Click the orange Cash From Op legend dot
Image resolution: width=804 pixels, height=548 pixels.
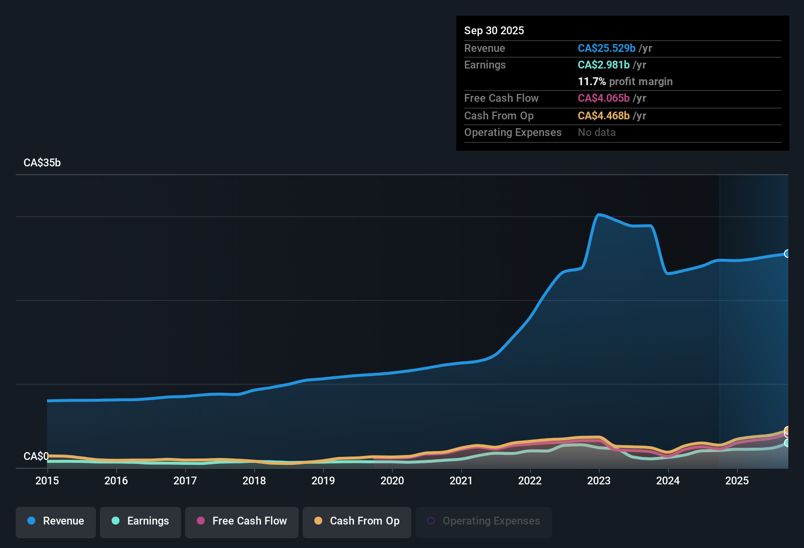(318, 521)
